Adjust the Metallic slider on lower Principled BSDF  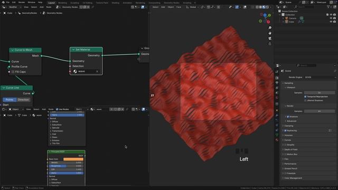[x=65, y=163]
